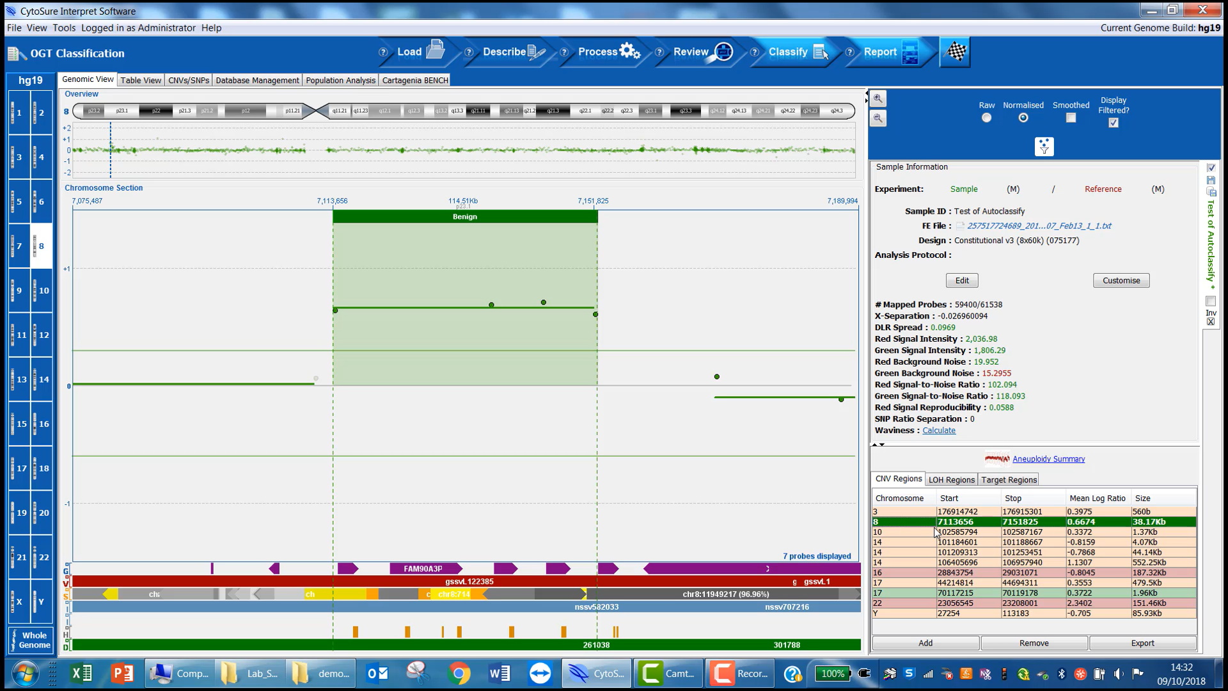Enable the Smoothed checkbox
Image resolution: width=1228 pixels, height=691 pixels.
1070,118
